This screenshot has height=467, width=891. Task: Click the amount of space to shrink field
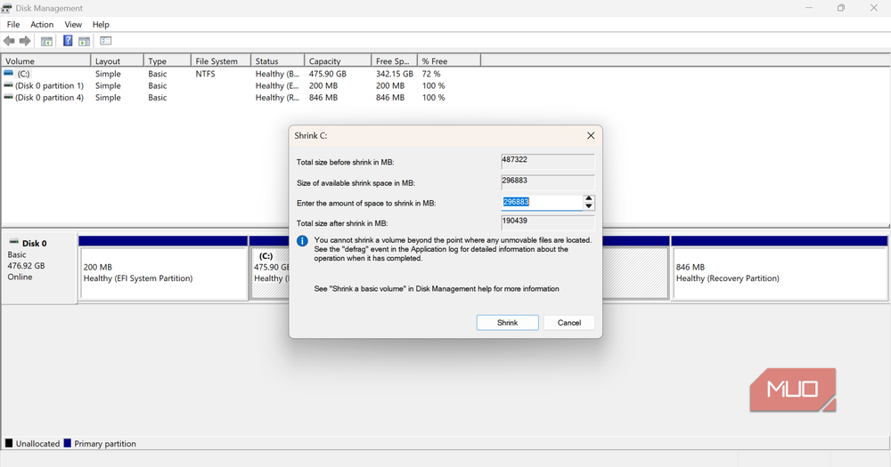[x=542, y=203]
